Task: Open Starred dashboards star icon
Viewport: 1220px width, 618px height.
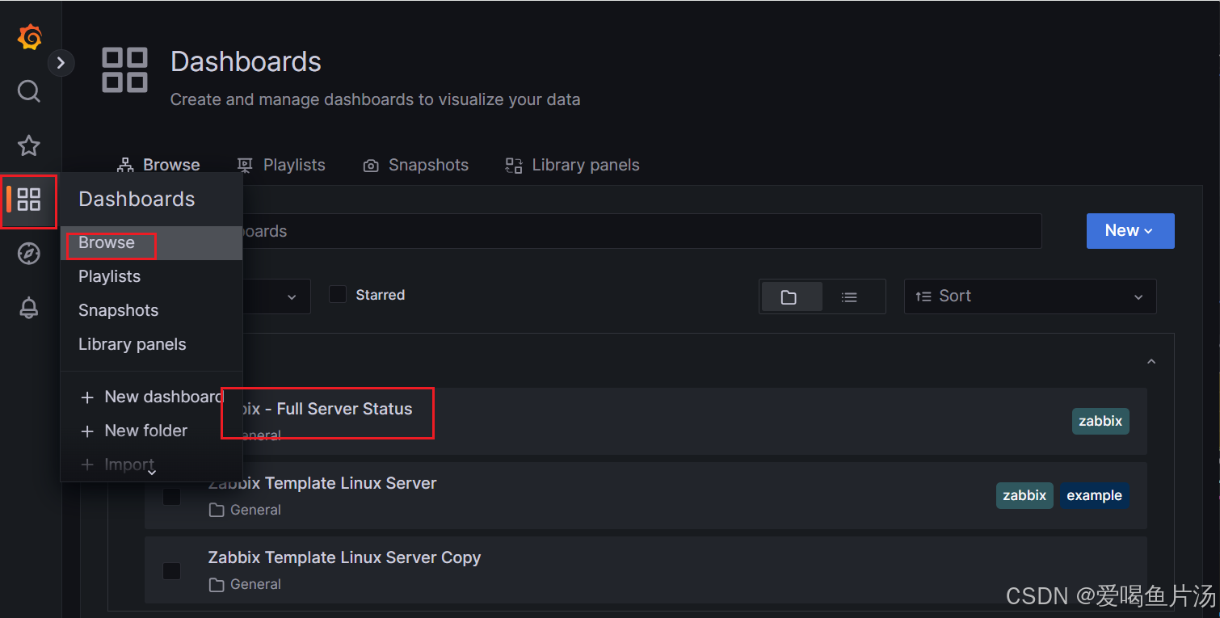Action: point(29,145)
